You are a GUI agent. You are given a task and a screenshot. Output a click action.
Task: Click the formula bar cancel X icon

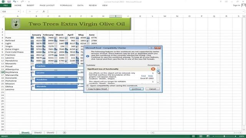click(x=30, y=11)
